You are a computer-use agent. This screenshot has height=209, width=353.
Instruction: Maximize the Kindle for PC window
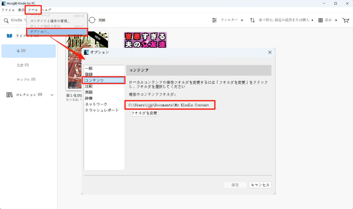336,3
